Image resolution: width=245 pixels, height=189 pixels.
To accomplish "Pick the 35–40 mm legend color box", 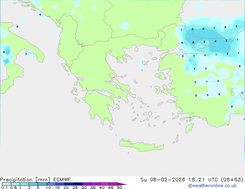I will tap(96, 184).
